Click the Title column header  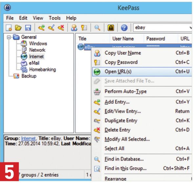[x=93, y=39]
